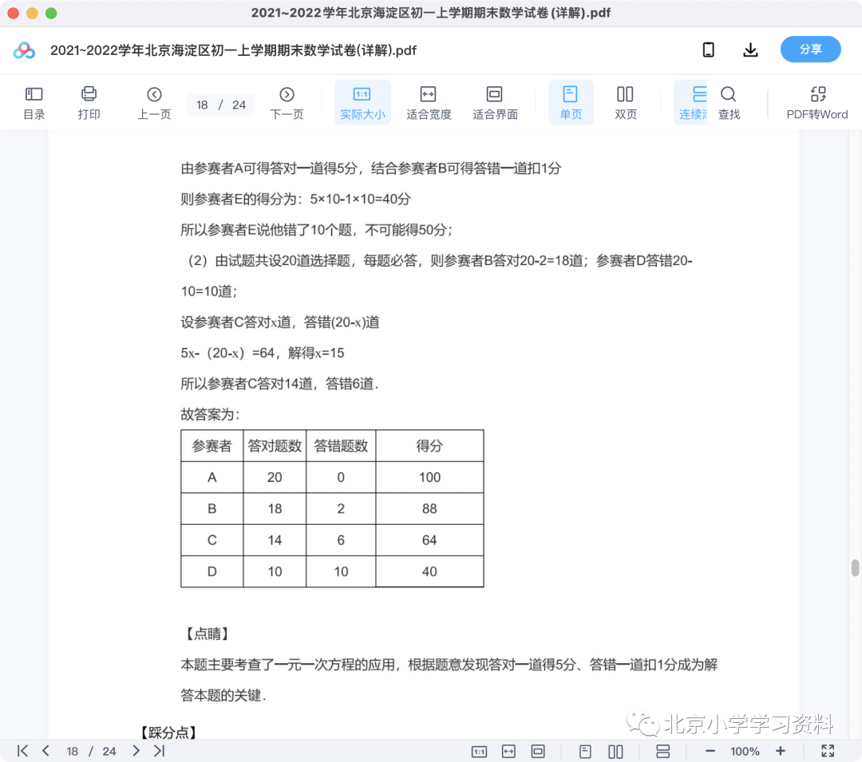Go to previous page with 上一页

(x=154, y=103)
